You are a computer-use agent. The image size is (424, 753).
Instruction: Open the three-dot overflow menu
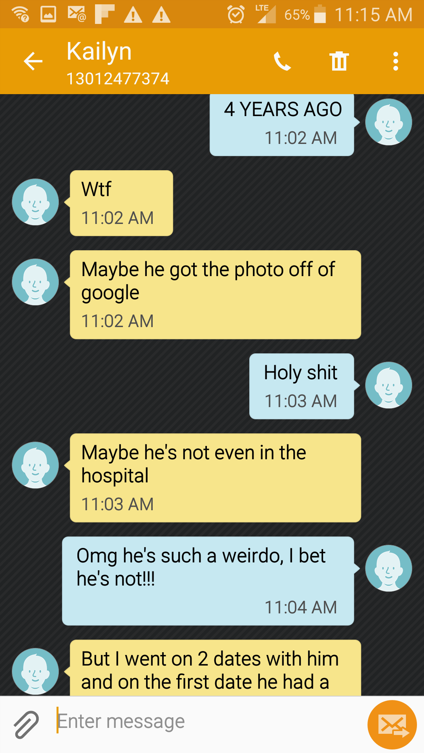[x=396, y=61]
